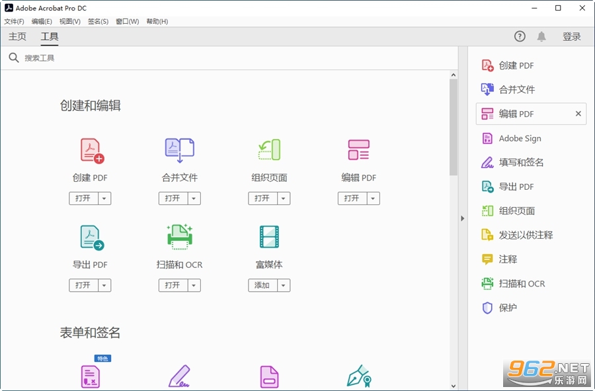Open the 签名(S) menu
This screenshot has width=595, height=391.
coord(99,22)
